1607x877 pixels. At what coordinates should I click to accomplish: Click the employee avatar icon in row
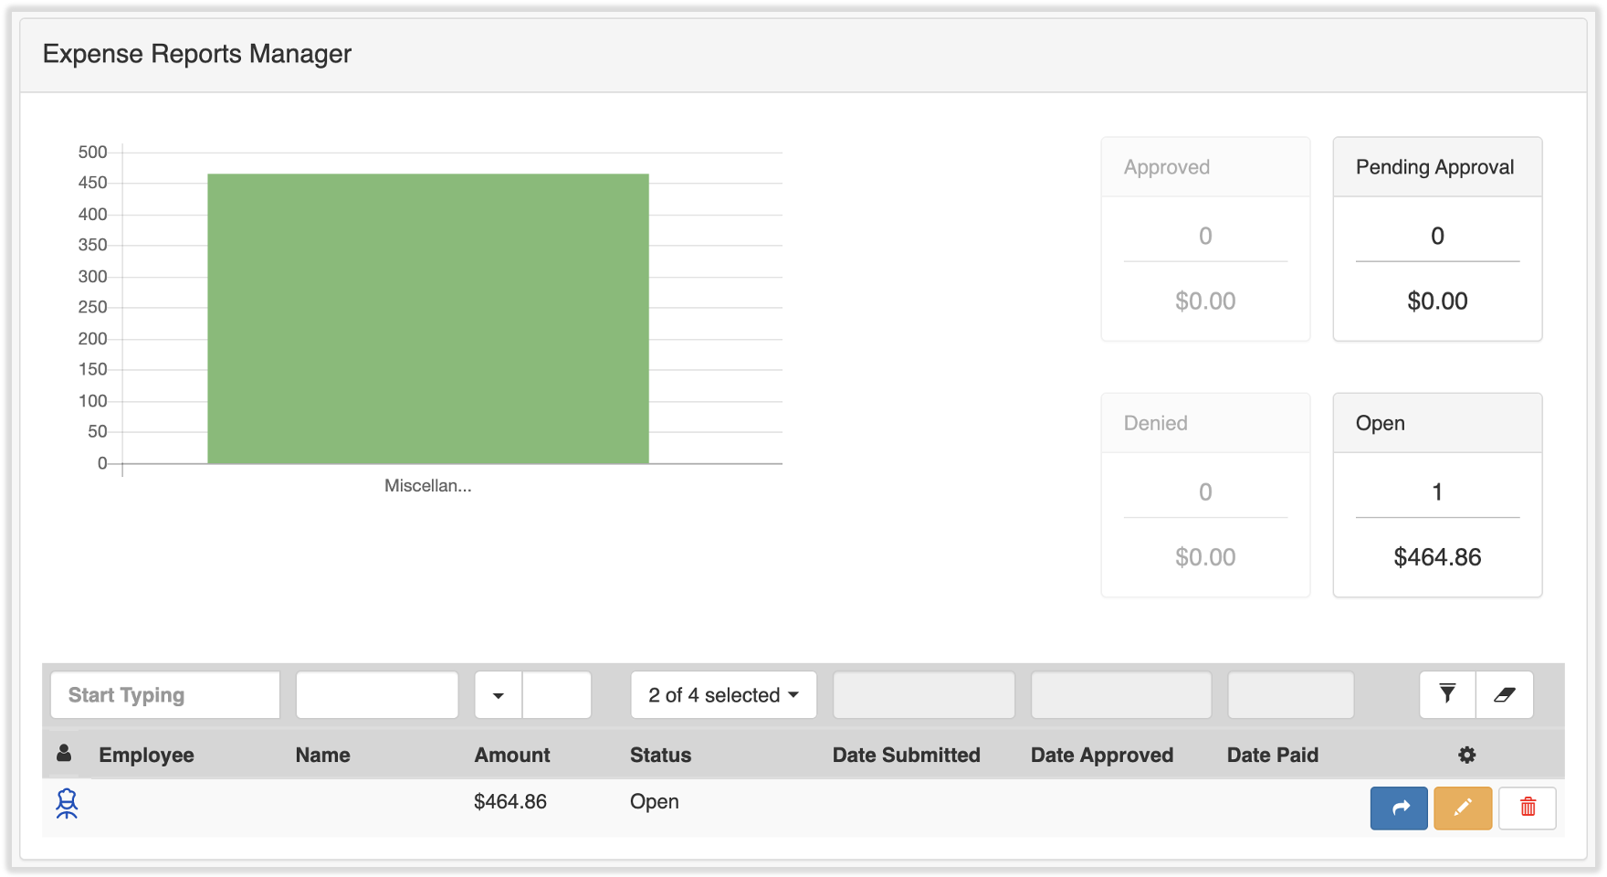coord(67,803)
